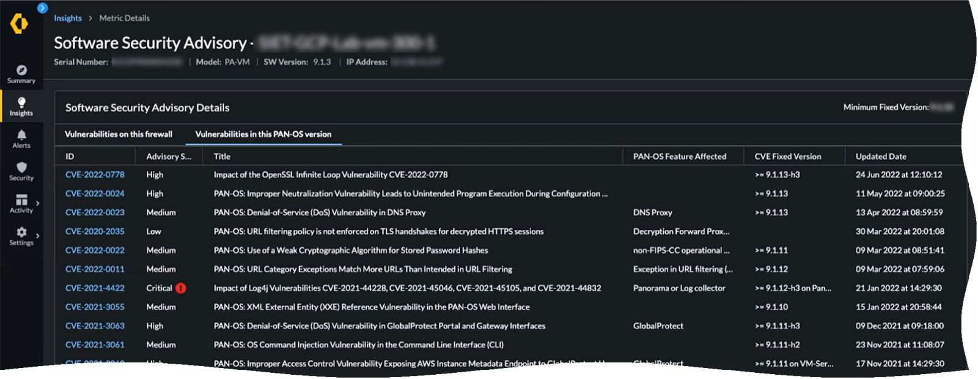The height and width of the screenshot is (379, 978).
Task: Sort by the Title column header
Action: click(x=222, y=156)
